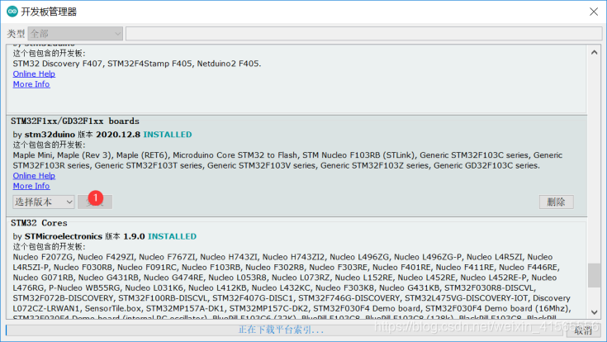Click the 取消 cancel button
This screenshot has width=607, height=342.
583,330
